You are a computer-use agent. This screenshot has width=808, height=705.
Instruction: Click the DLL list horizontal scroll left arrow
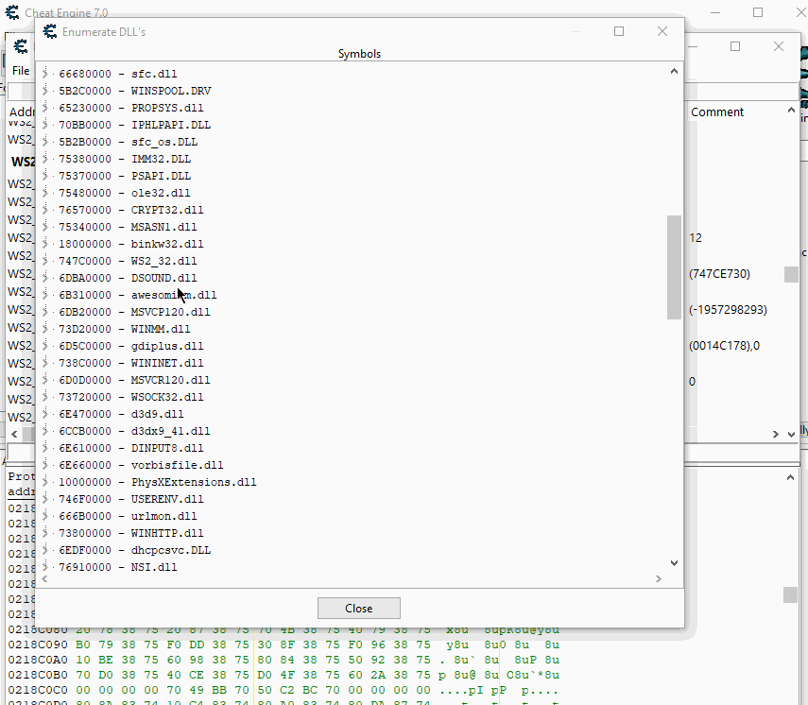(44, 578)
